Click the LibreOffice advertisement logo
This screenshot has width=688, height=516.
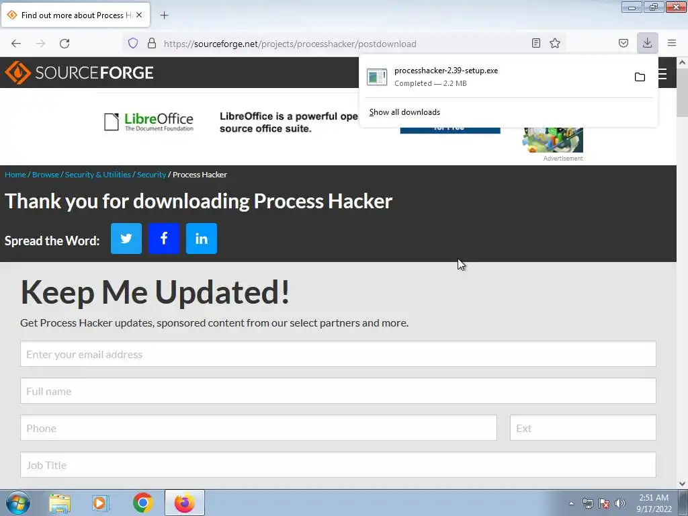(148, 122)
